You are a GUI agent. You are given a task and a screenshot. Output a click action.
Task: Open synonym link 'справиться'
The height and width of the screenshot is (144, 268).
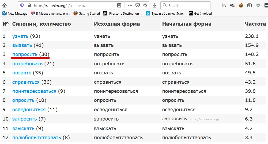click(26, 82)
